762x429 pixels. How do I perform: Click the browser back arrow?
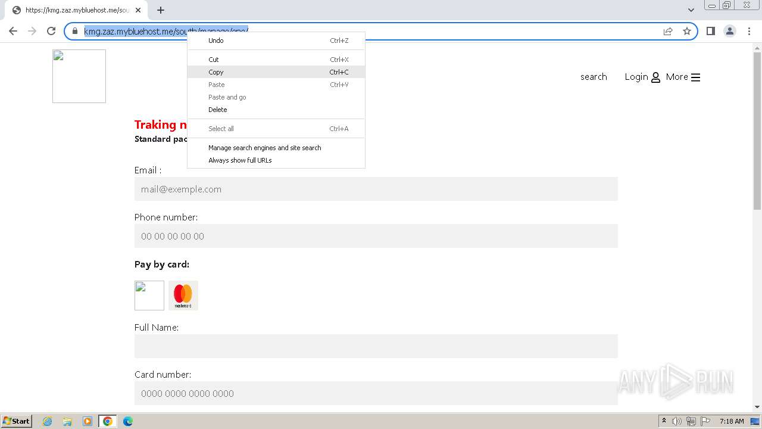pos(13,31)
